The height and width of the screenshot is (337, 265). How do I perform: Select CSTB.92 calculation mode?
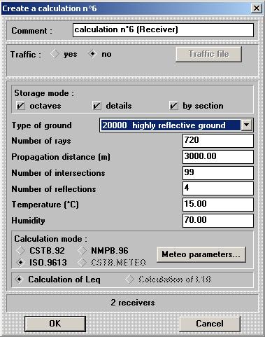coord(20,251)
